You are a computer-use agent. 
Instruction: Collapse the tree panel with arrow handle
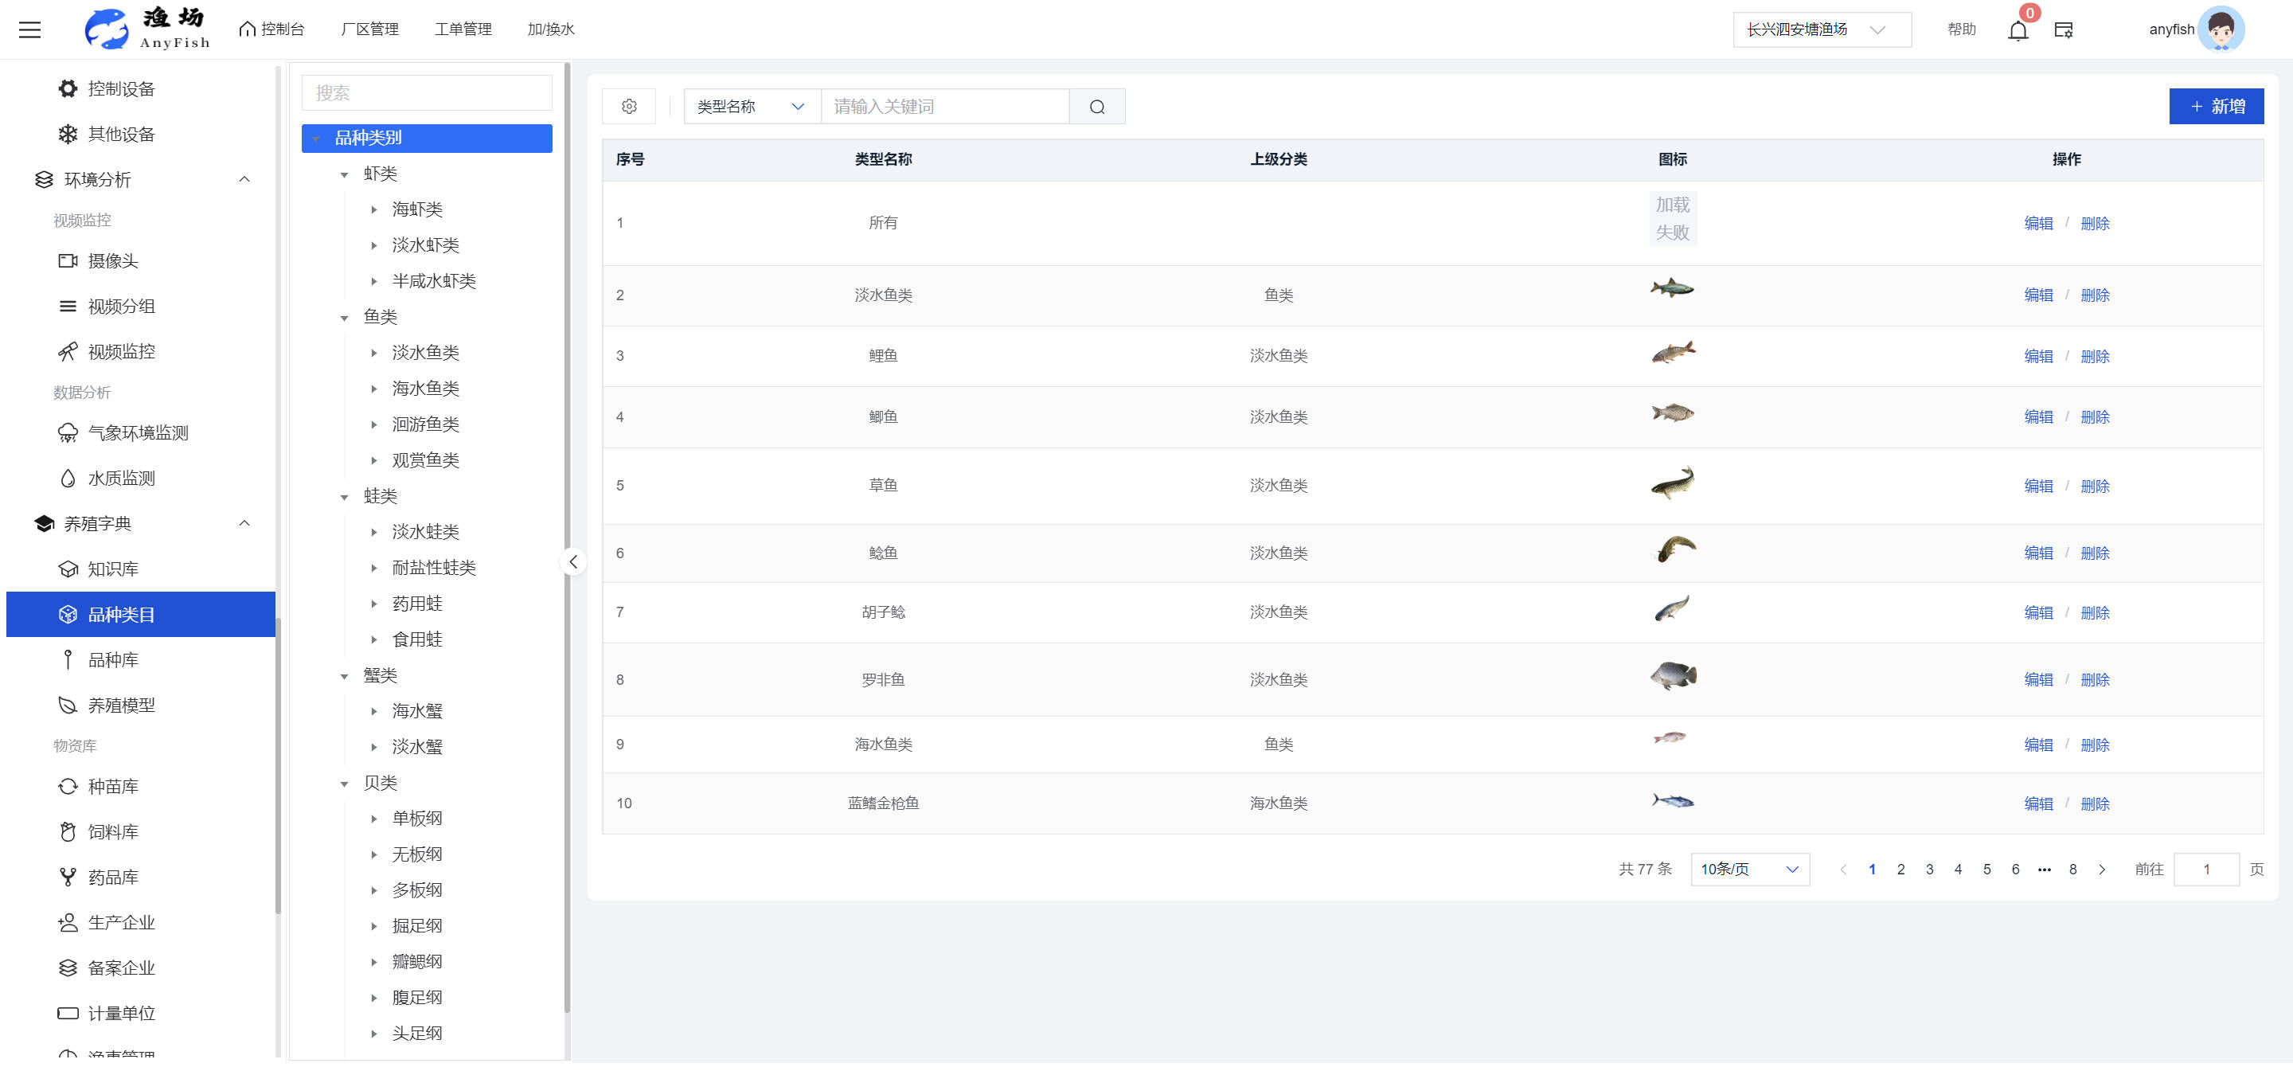coord(573,561)
